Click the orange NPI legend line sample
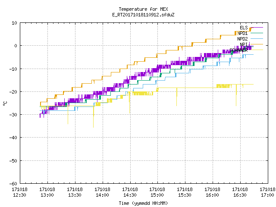The height and width of the screenshot is (207, 276). click(257, 44)
